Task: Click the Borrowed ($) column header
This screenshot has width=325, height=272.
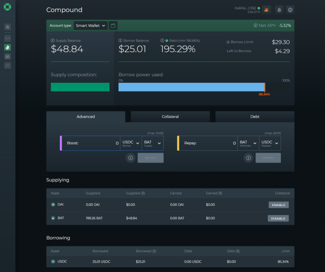Action: (x=146, y=251)
